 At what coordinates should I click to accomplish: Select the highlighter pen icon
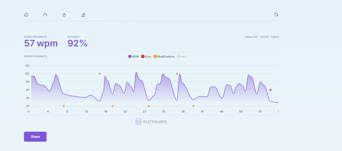click(x=83, y=15)
